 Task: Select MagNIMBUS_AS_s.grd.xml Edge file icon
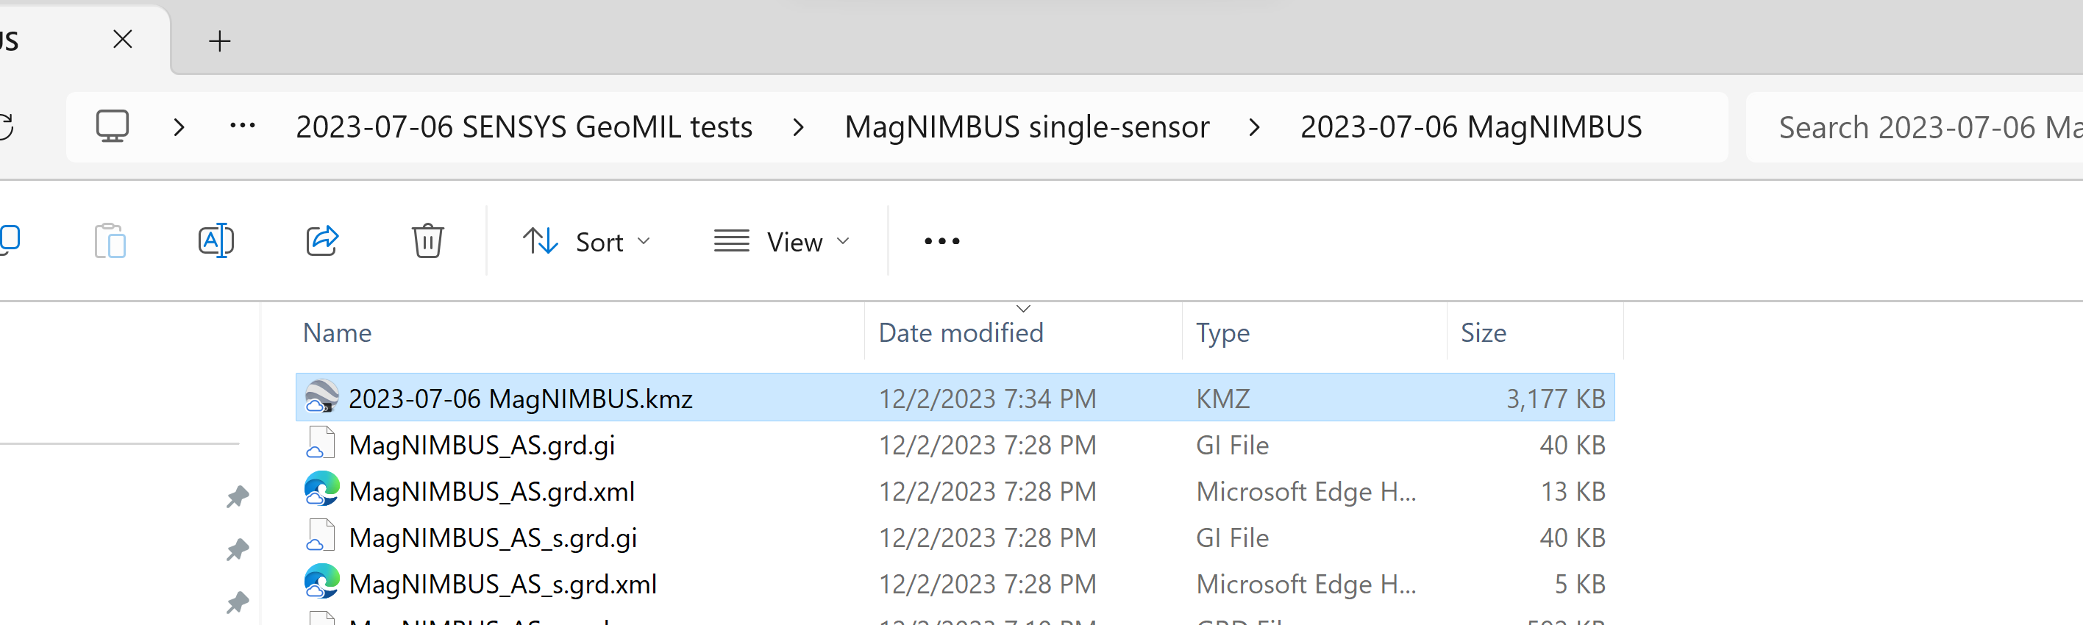pos(321,582)
